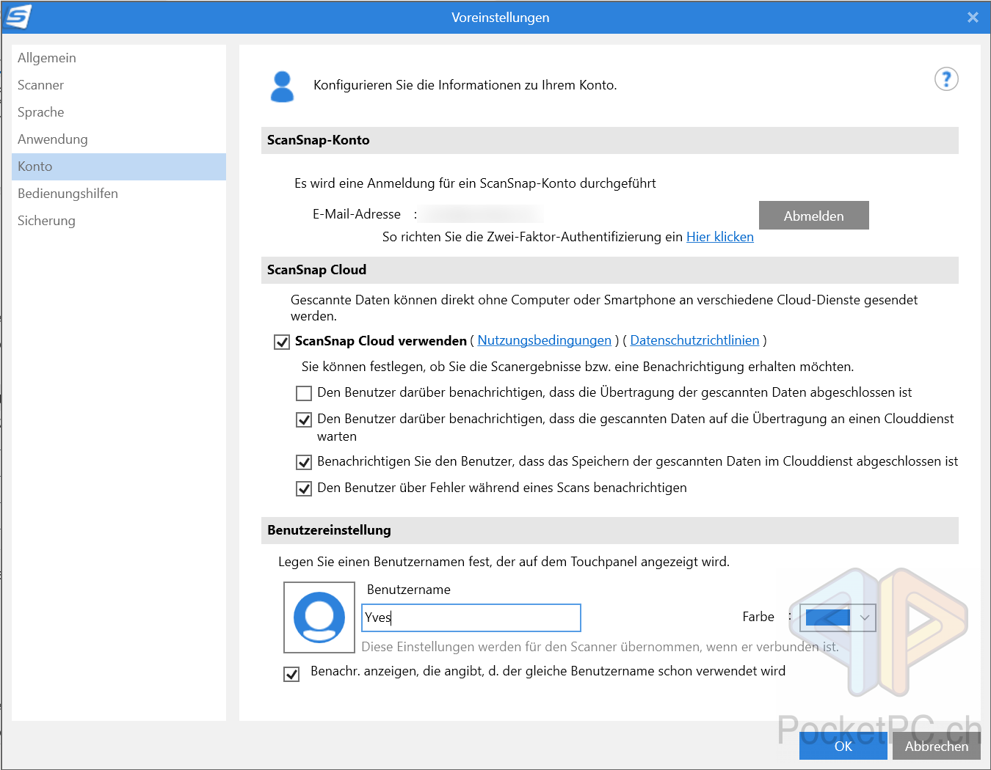The width and height of the screenshot is (991, 770).
Task: Click the Benutzereinstellung section header
Action: point(610,530)
